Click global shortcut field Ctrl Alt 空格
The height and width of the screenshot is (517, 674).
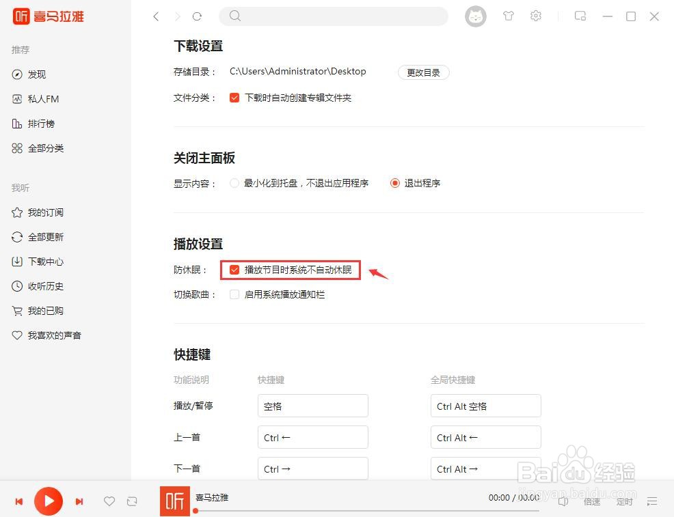point(486,406)
